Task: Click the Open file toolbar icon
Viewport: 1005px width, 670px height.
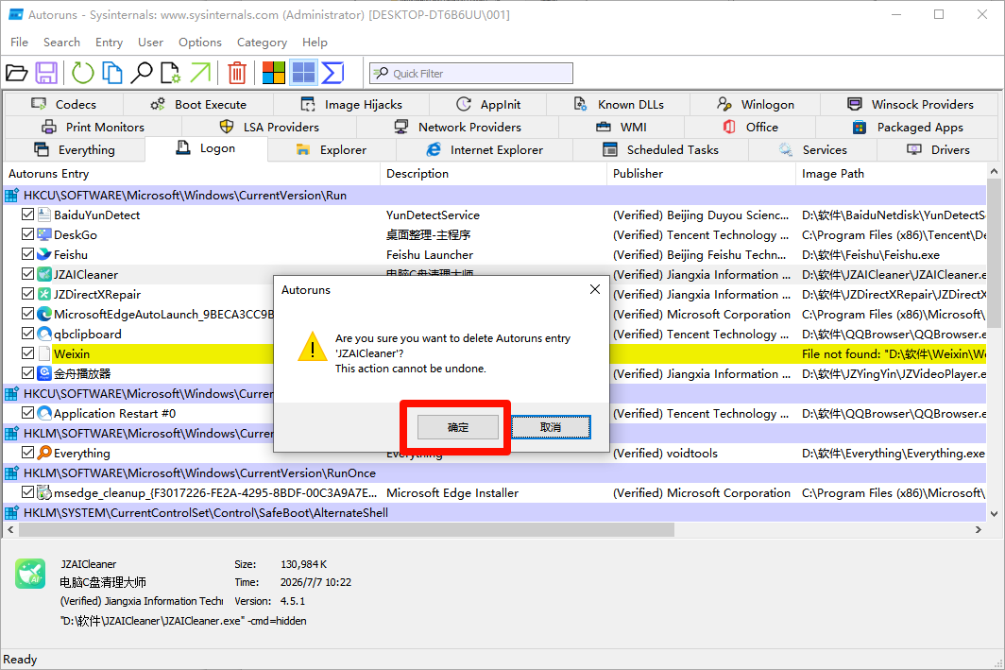Action: 17,73
